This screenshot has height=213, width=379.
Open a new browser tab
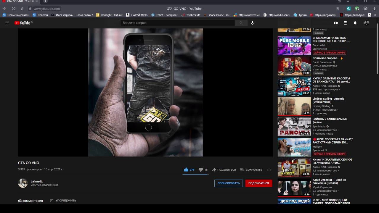(45, 1)
